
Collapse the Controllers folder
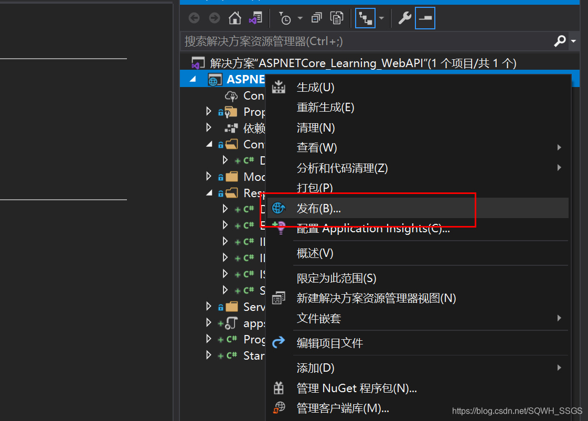(x=209, y=144)
